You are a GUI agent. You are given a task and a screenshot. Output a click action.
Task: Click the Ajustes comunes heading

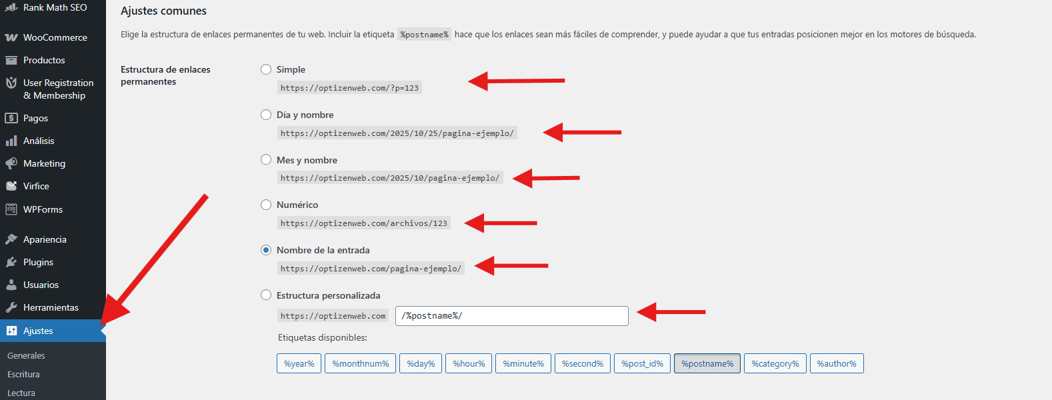(163, 11)
